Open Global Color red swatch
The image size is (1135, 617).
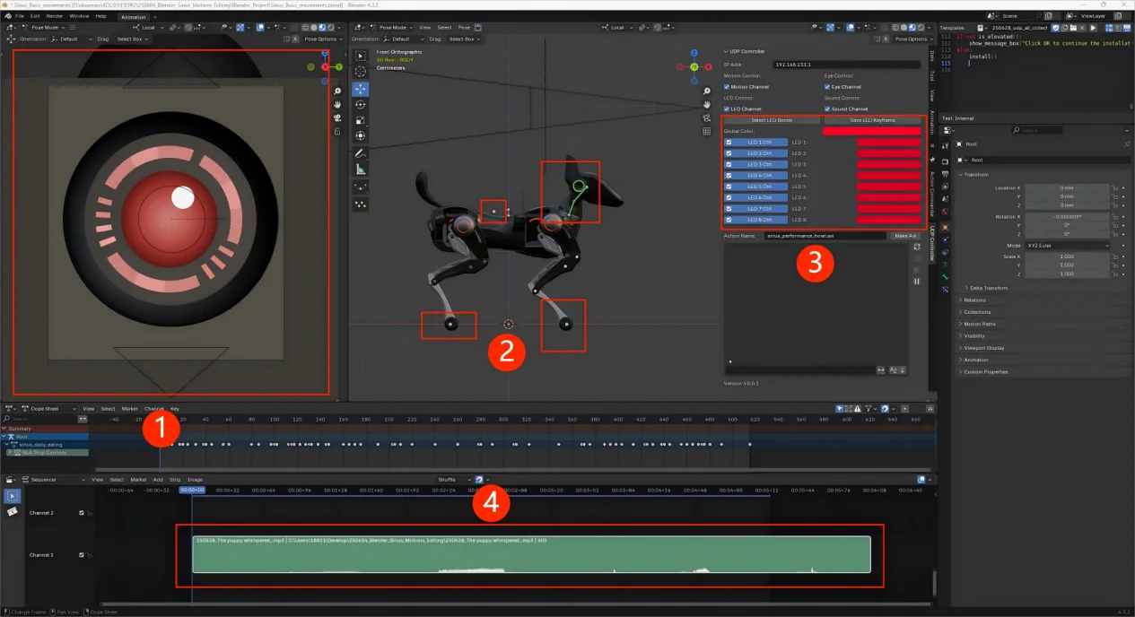pyautogui.click(x=871, y=131)
